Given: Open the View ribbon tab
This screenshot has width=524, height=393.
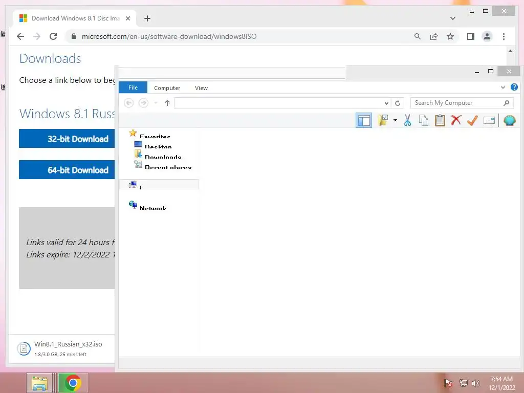Looking at the screenshot, I should pyautogui.click(x=201, y=88).
